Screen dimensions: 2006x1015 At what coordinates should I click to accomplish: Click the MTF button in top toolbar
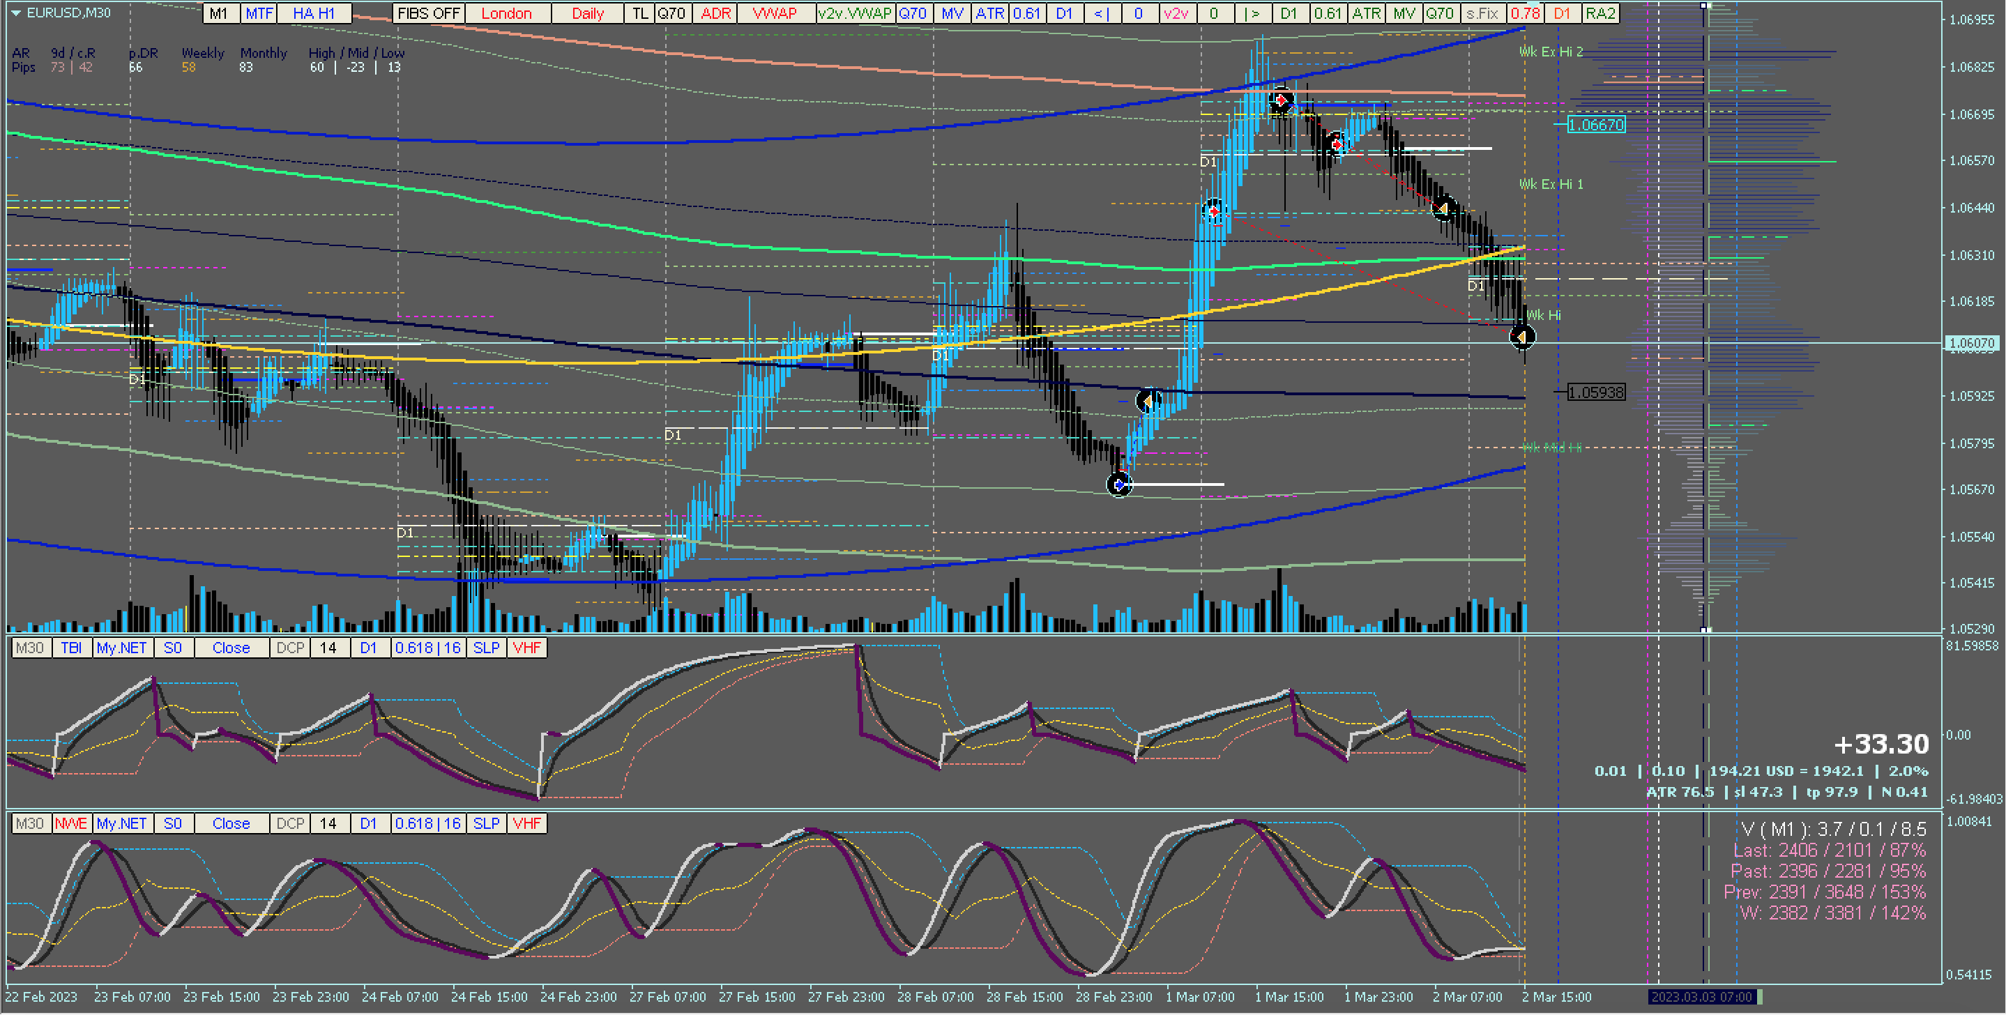pyautogui.click(x=259, y=13)
